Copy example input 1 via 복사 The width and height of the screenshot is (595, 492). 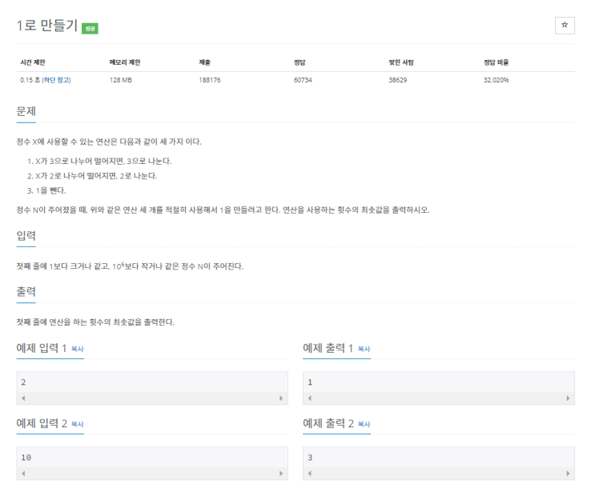coord(78,349)
